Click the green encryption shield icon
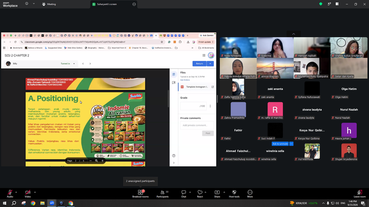The width and height of the screenshot is (369, 207). tap(321, 4)
